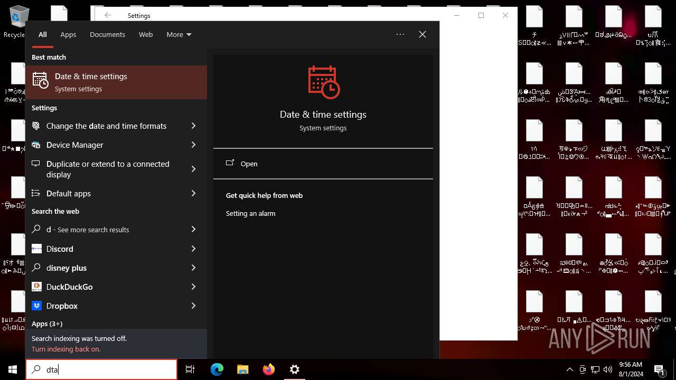Open the More filter dropdown
The width and height of the screenshot is (676, 380).
coord(179,34)
